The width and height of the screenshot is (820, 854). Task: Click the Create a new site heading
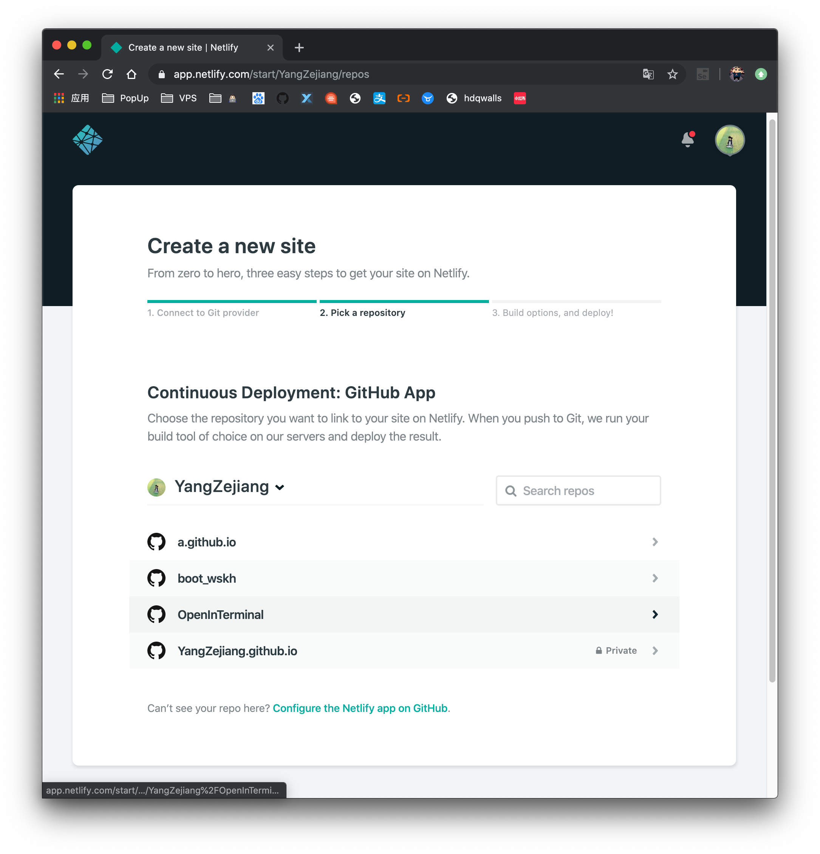[x=231, y=246]
